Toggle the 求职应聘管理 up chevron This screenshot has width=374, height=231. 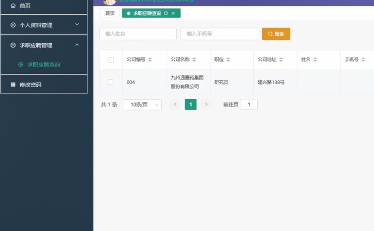[x=77, y=44]
